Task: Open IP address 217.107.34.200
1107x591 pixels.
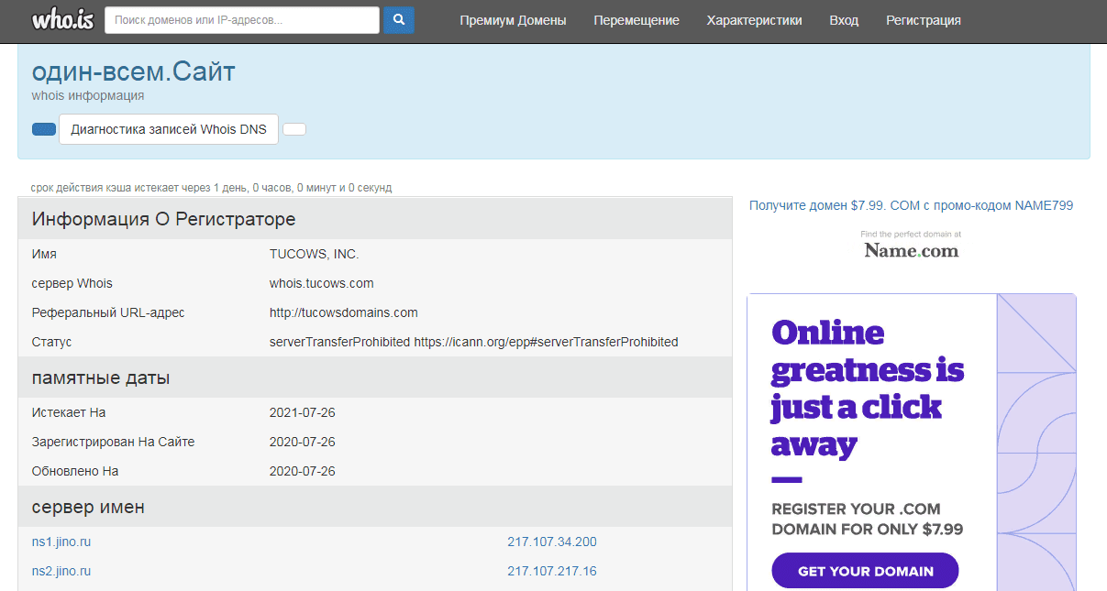Action: pos(551,542)
